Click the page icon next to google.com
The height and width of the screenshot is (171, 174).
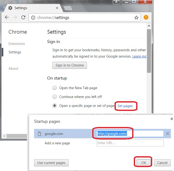pos(39,134)
